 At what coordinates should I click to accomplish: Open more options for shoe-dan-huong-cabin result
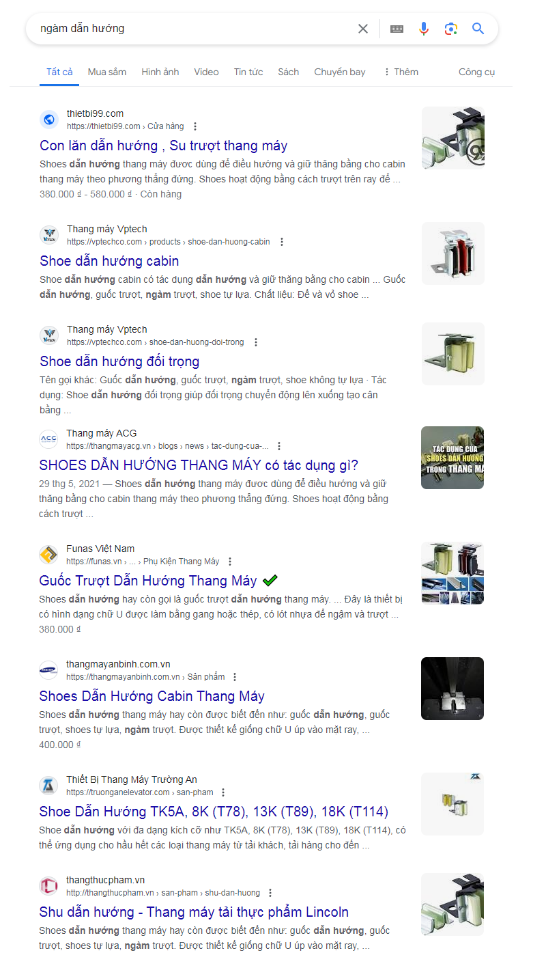coord(282,242)
